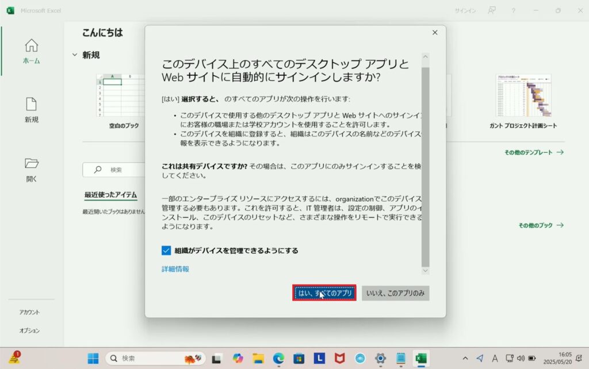Open McAfee red shield app on the taskbar

[339, 359]
